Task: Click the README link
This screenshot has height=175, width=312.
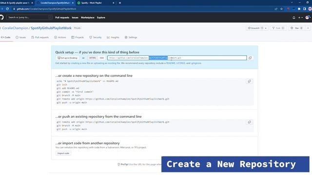Action: click(171, 63)
